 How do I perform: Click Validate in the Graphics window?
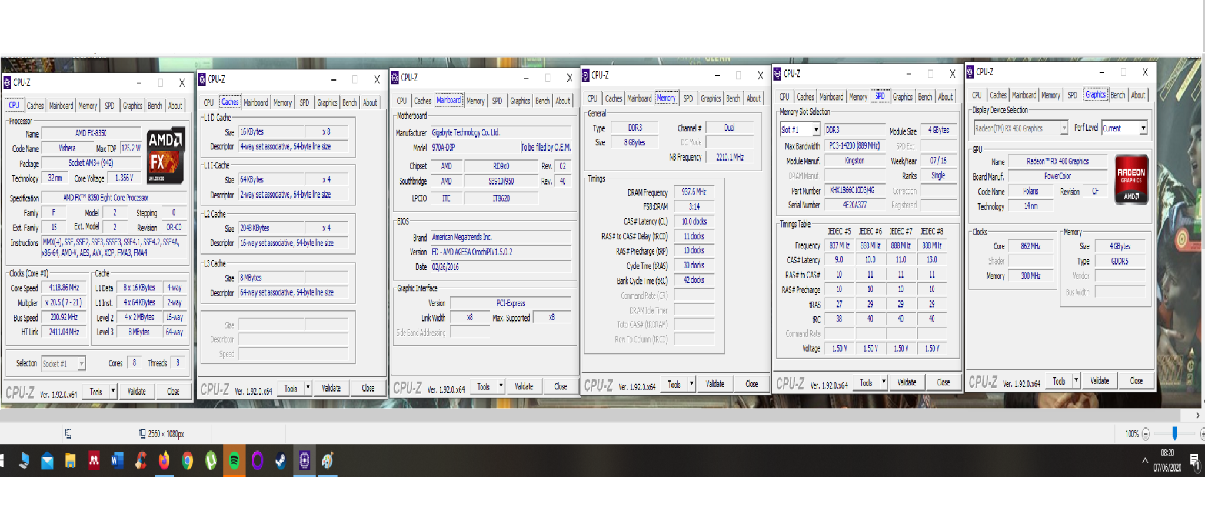click(x=1100, y=381)
